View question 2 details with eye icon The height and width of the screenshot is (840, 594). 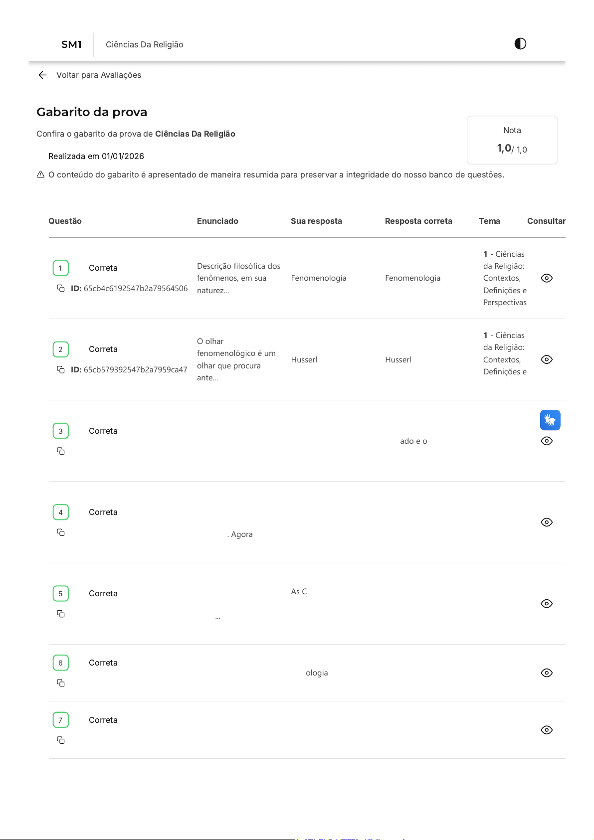tap(547, 359)
